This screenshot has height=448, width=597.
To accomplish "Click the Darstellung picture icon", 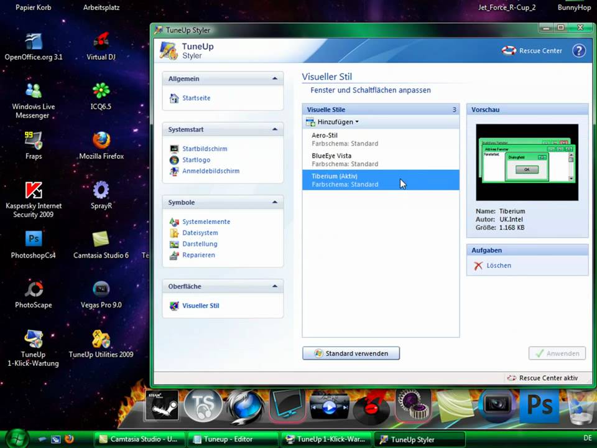I will 174,244.
